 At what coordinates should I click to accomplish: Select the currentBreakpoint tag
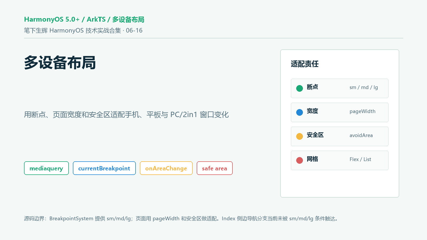pos(104,168)
